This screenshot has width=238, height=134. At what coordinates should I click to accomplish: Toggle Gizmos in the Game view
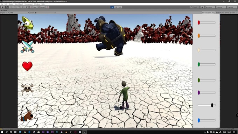(x=232, y=13)
